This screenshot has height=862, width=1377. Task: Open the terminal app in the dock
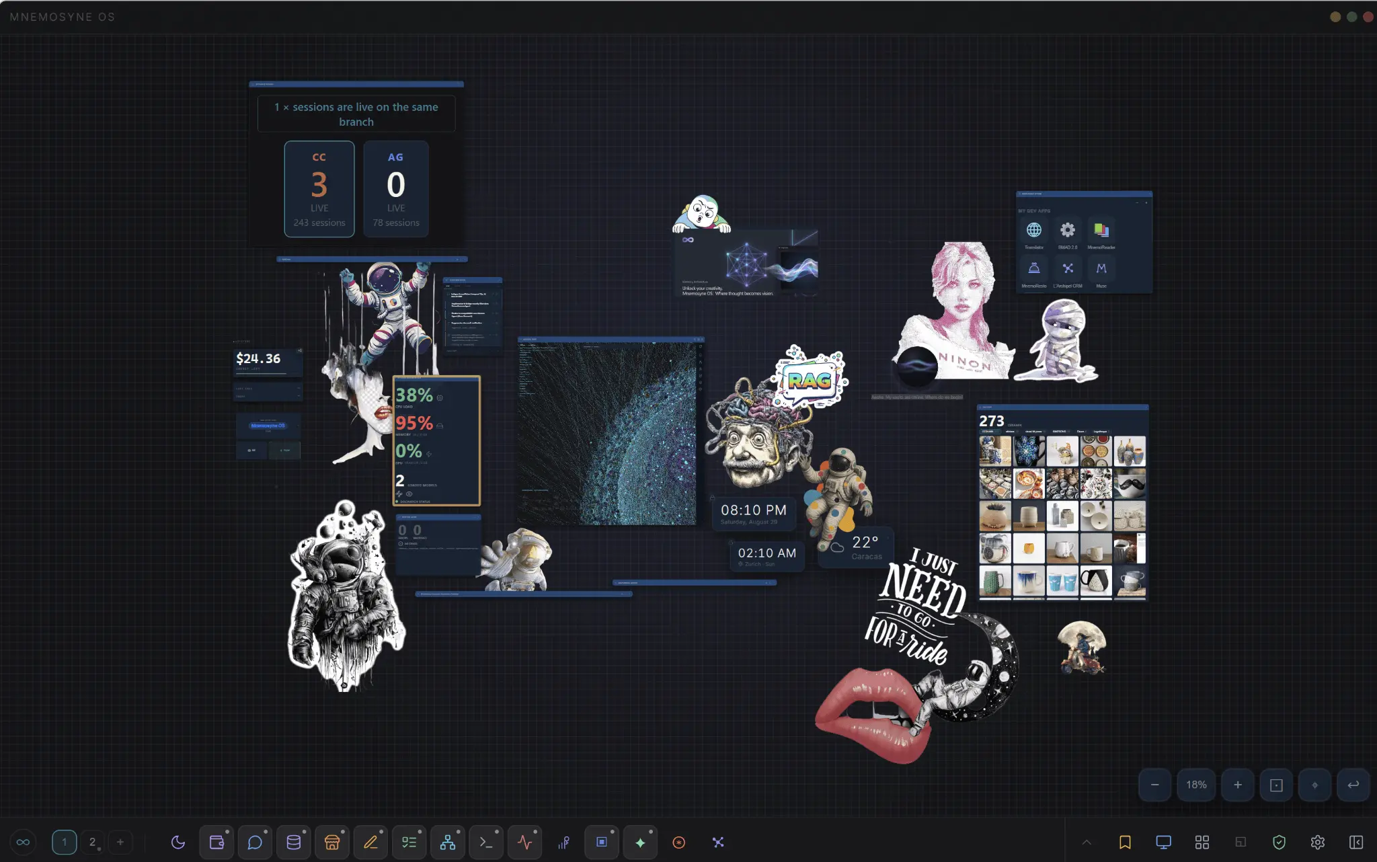(486, 842)
